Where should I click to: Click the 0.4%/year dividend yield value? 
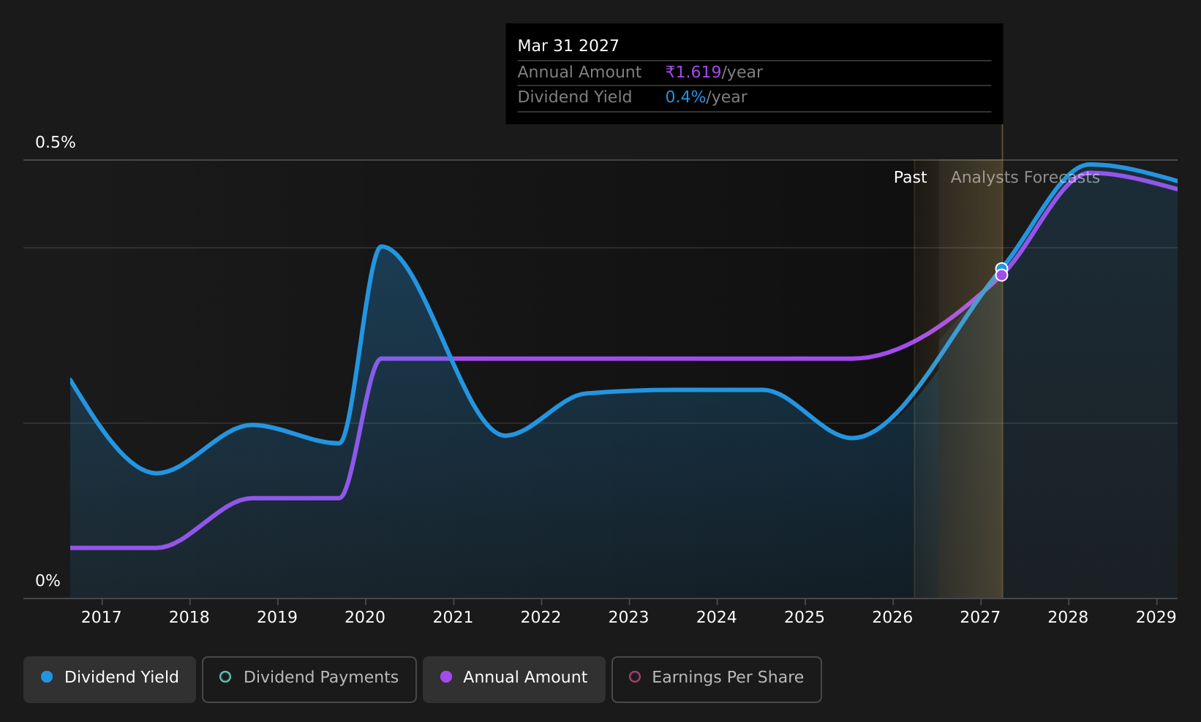point(706,97)
